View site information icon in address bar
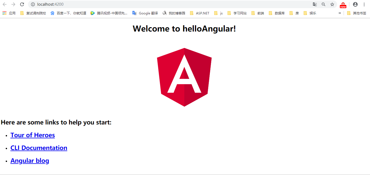Image resolution: width=370 pixels, height=175 pixels. 33,4
